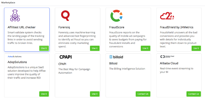
Task: Click the Billoid card description text
Action: click(127, 68)
